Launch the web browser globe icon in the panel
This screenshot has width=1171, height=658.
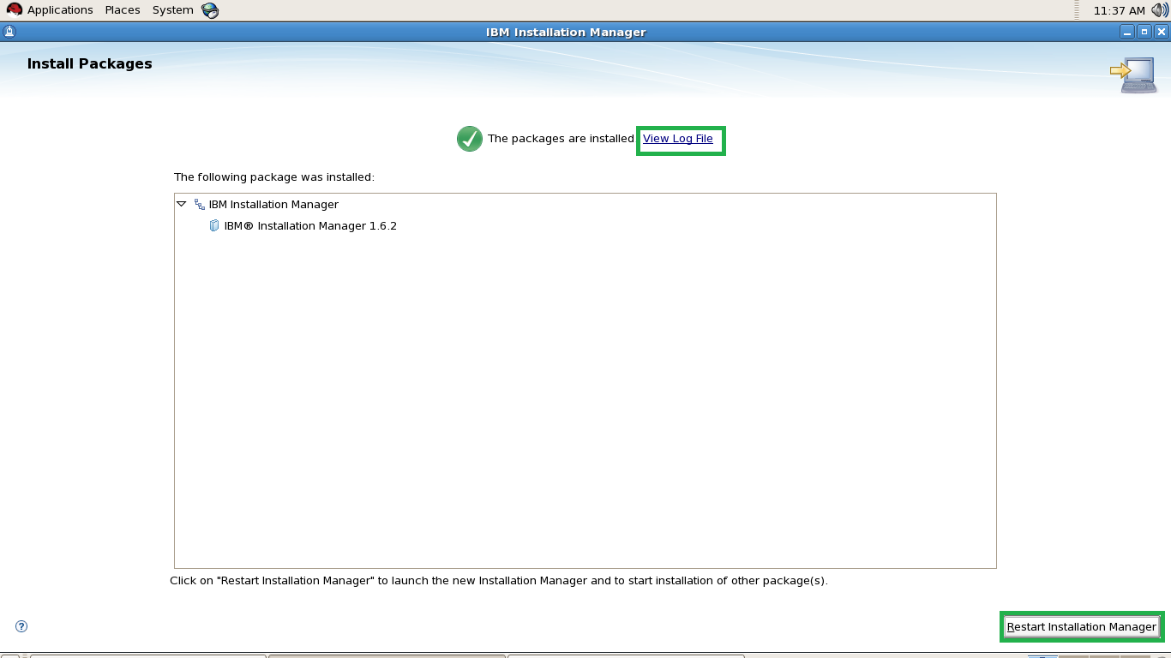(x=210, y=10)
